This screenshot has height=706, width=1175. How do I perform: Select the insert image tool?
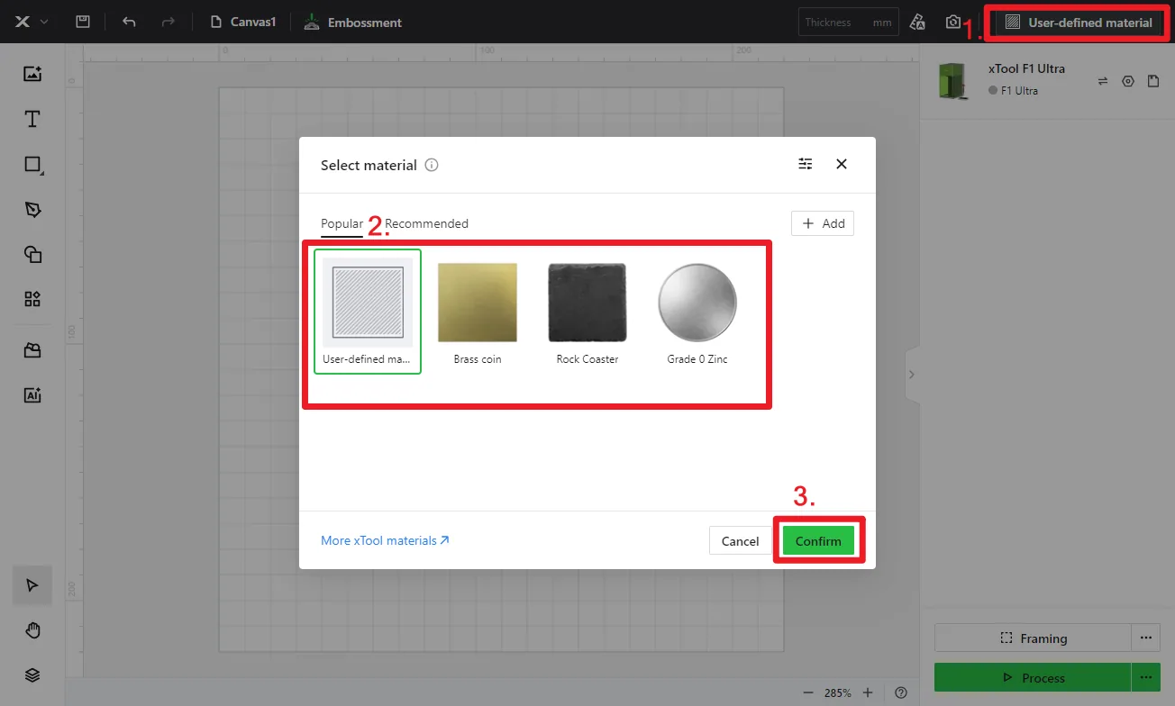[32, 75]
